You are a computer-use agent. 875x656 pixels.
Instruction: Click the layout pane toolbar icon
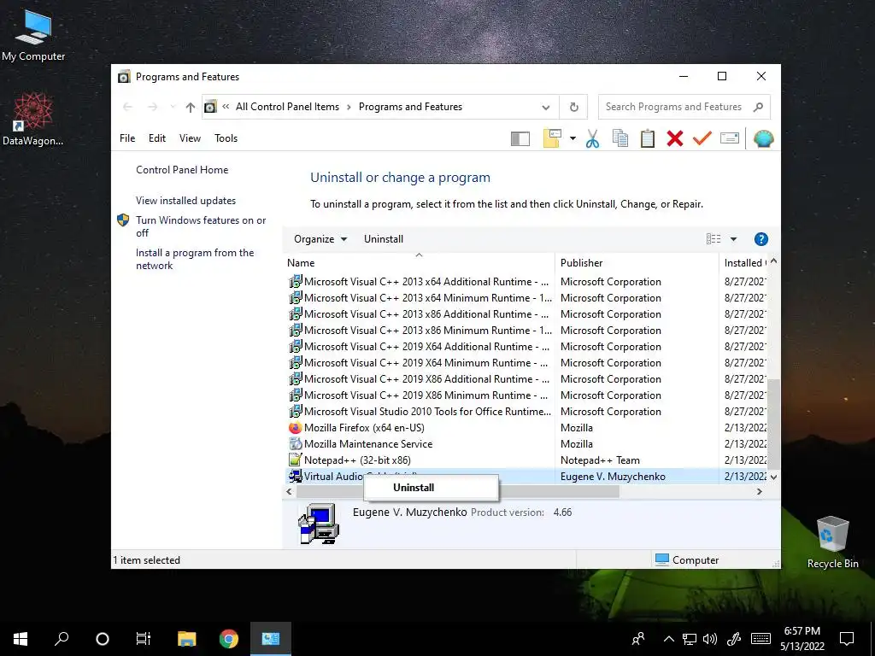click(x=520, y=138)
